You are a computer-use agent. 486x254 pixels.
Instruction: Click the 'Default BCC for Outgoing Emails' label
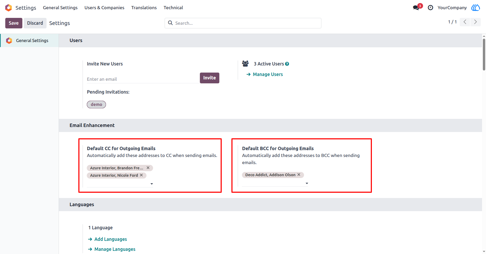pyautogui.click(x=278, y=149)
